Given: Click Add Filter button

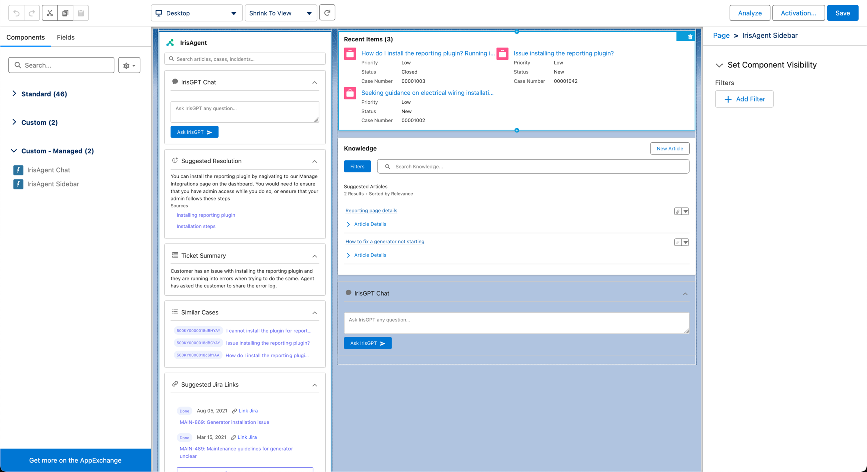Looking at the screenshot, I should [x=744, y=99].
